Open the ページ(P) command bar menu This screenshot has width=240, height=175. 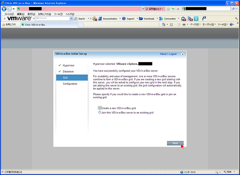(195, 24)
